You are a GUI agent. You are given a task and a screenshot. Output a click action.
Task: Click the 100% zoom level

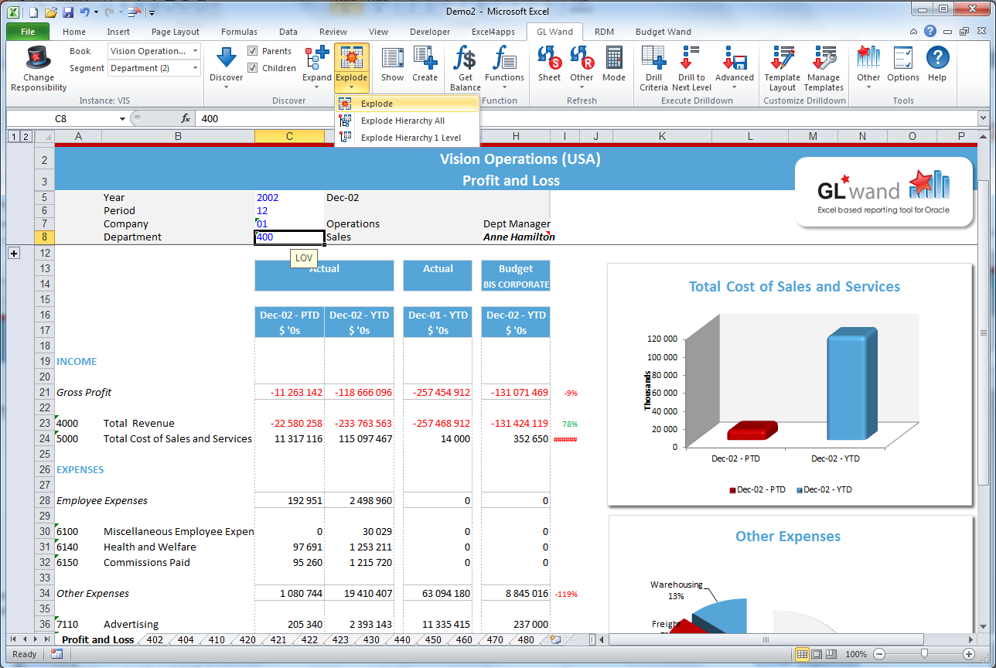coord(855,654)
